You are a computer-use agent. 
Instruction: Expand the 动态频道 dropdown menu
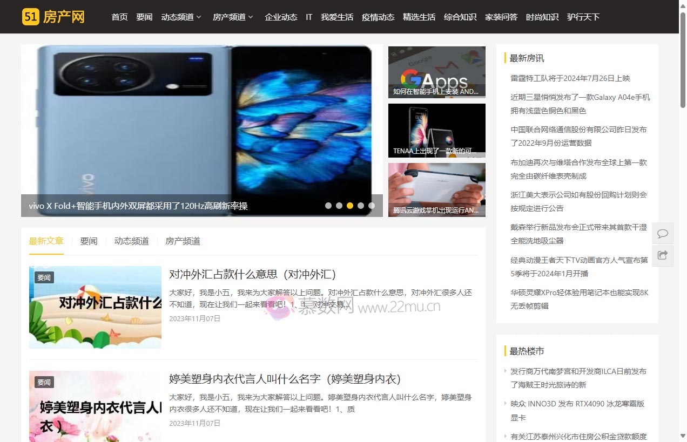(181, 17)
